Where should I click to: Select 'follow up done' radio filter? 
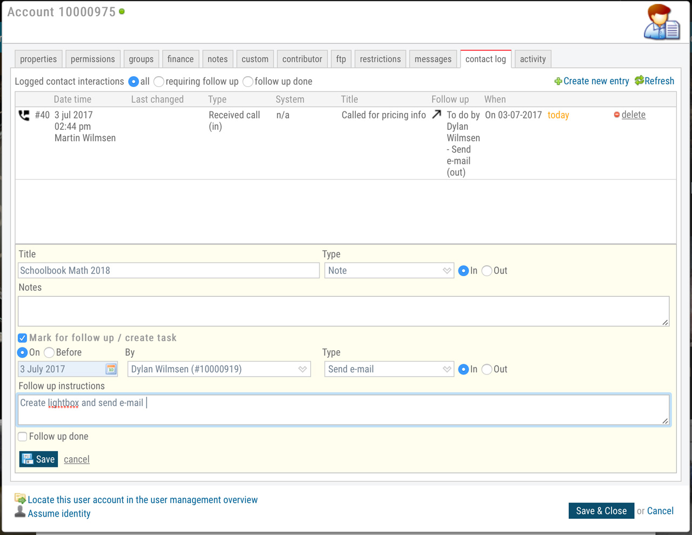click(x=248, y=82)
